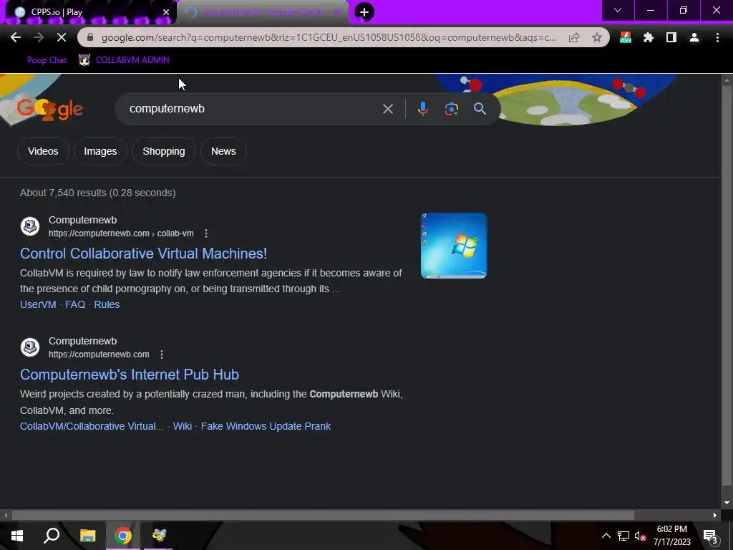Open Control Collaborative Virtual Machines result
This screenshot has width=733, height=550.
[143, 254]
